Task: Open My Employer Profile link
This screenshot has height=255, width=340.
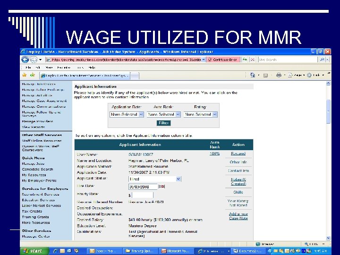Action: (39, 180)
